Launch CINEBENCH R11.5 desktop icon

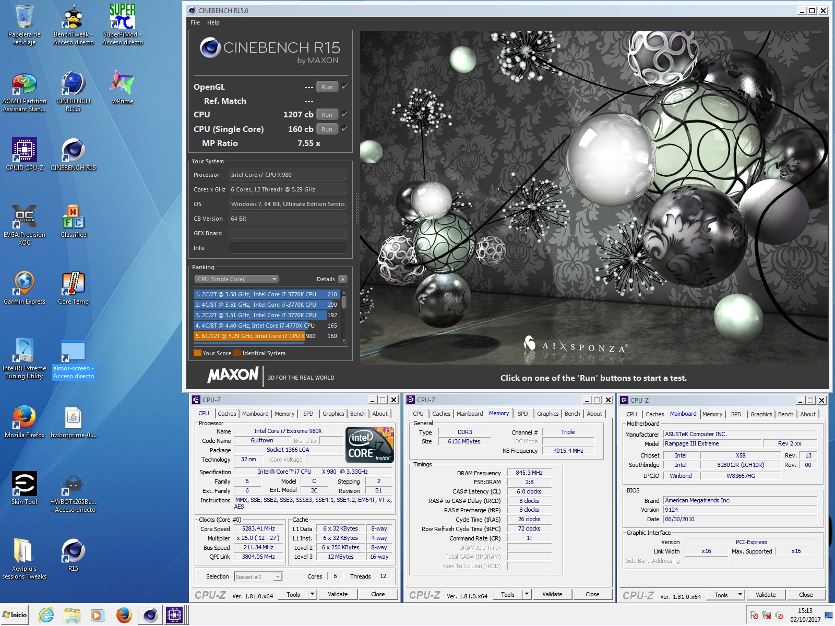[x=73, y=92]
